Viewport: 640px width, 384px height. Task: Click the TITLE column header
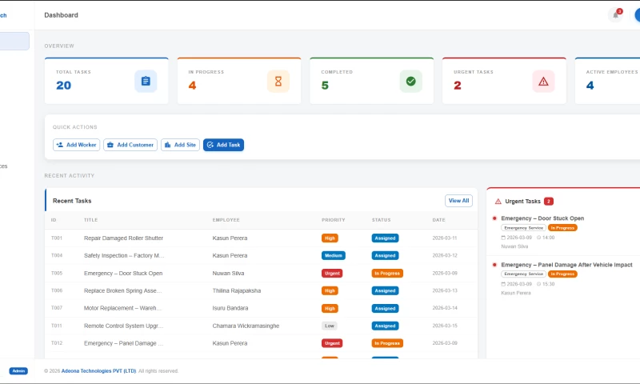tap(91, 220)
